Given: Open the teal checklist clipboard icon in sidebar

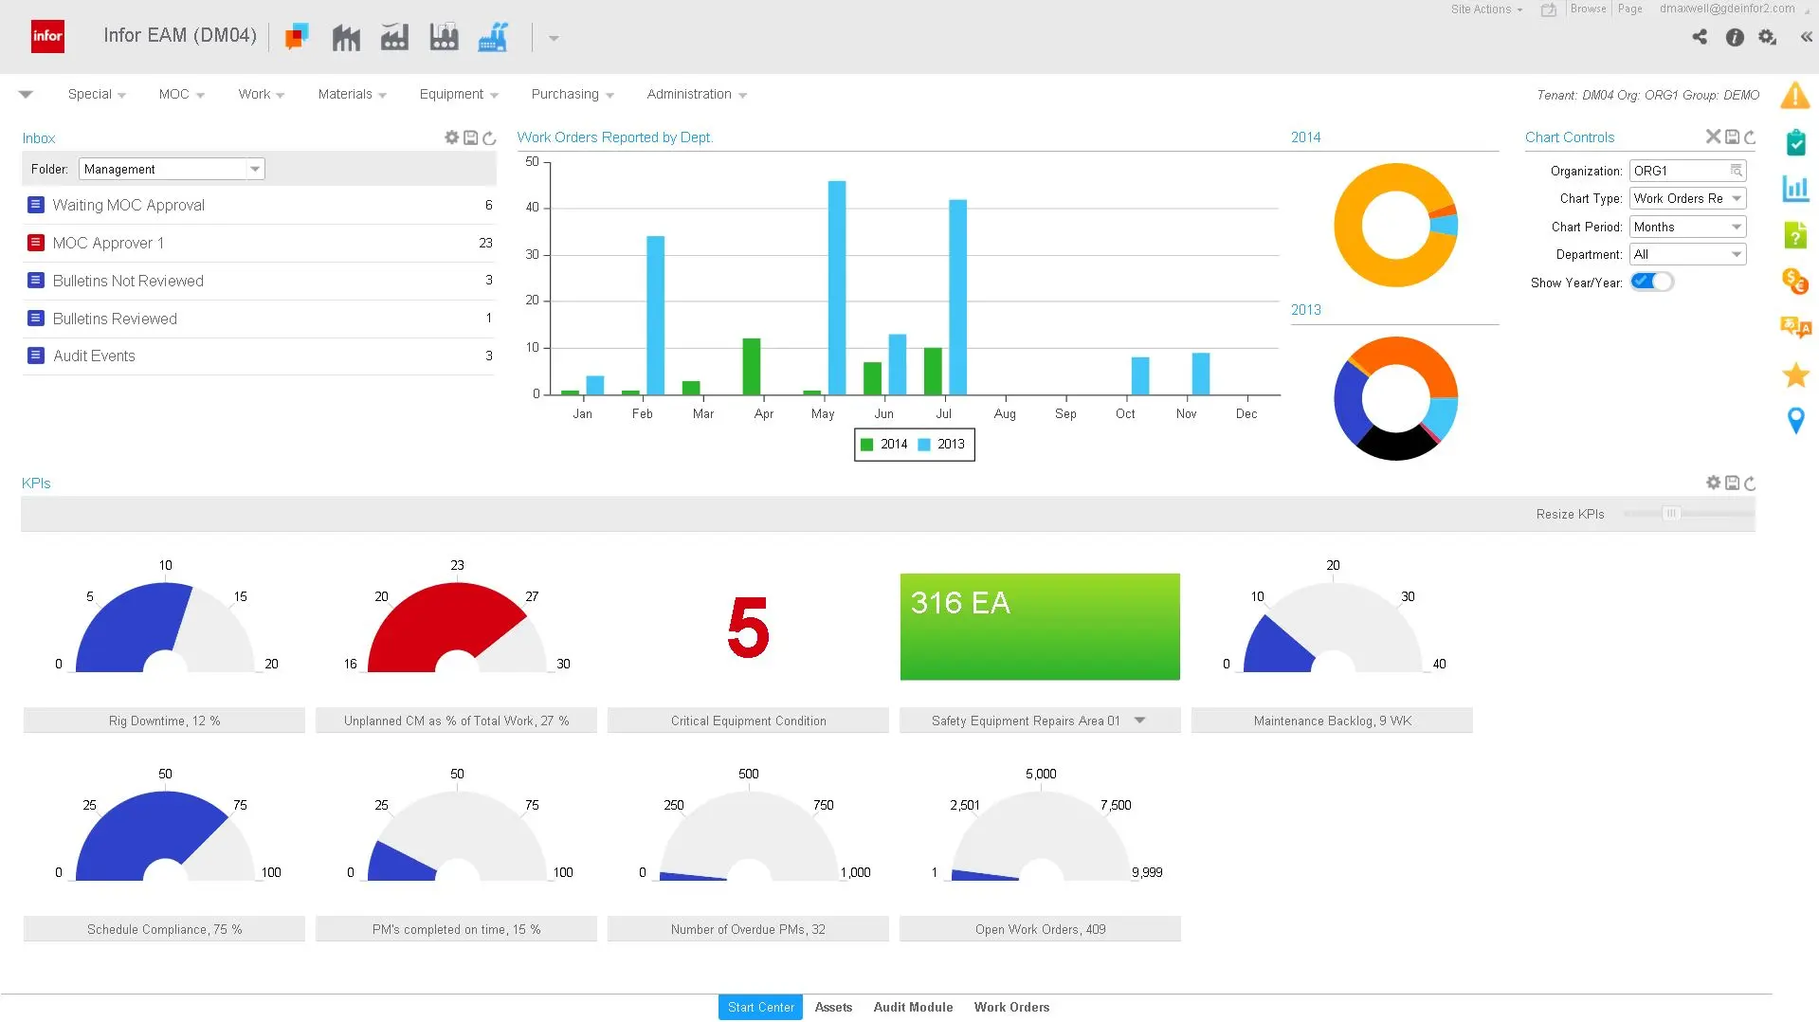Looking at the screenshot, I should (1795, 143).
